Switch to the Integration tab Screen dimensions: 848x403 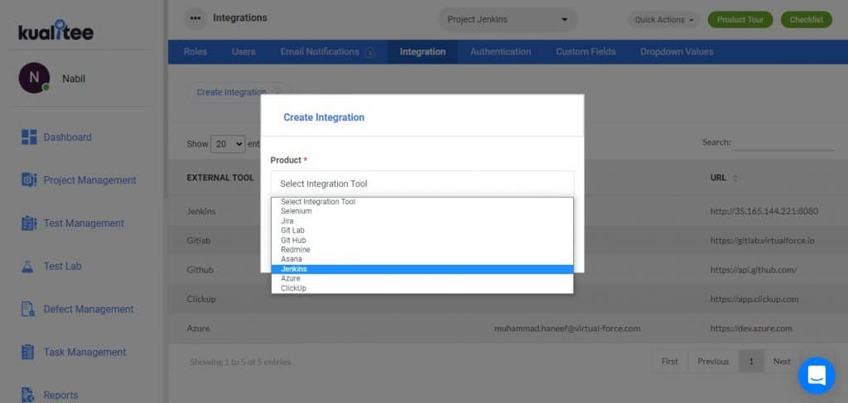coord(422,52)
